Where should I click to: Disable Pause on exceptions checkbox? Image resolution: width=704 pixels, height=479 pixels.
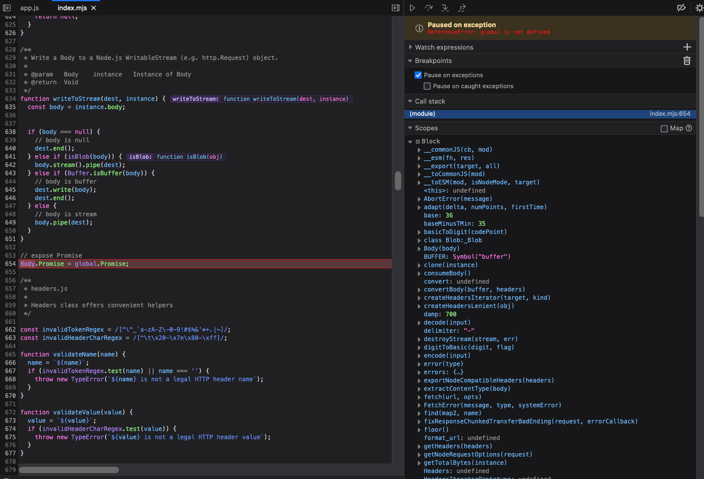coord(418,75)
